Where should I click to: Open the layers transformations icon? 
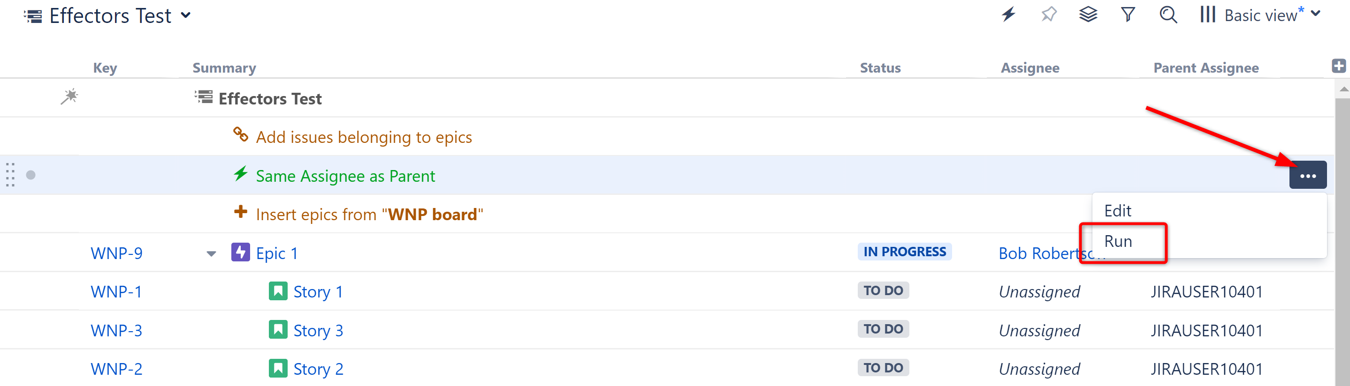click(x=1088, y=15)
